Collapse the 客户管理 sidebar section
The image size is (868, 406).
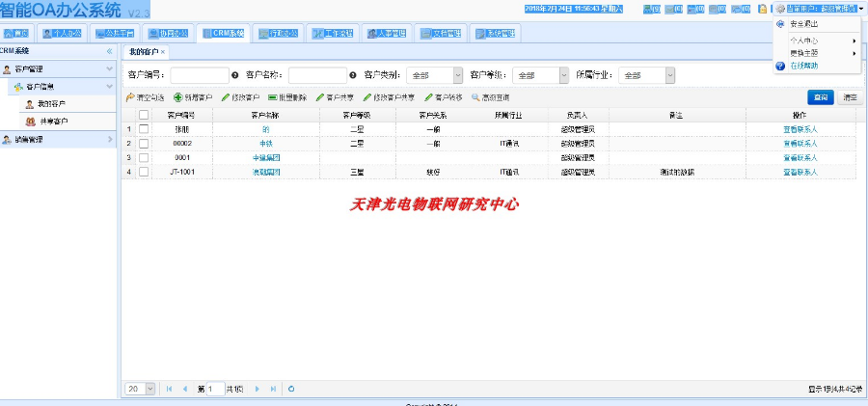coord(110,69)
